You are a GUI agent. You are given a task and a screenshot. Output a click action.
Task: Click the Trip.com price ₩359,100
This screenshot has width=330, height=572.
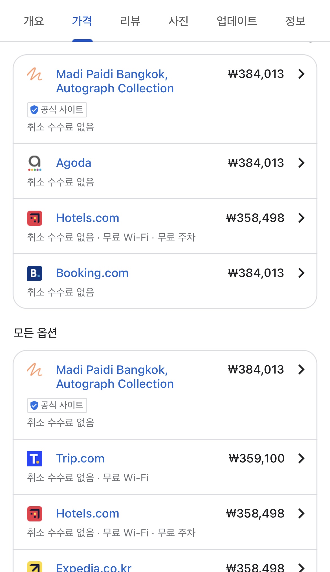(256, 459)
